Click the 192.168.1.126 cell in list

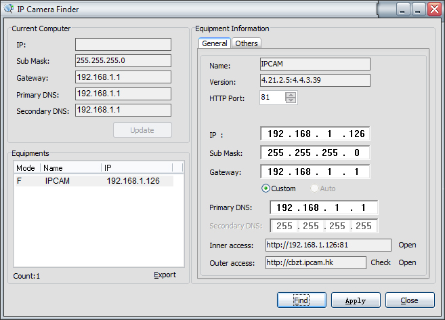pos(133,181)
